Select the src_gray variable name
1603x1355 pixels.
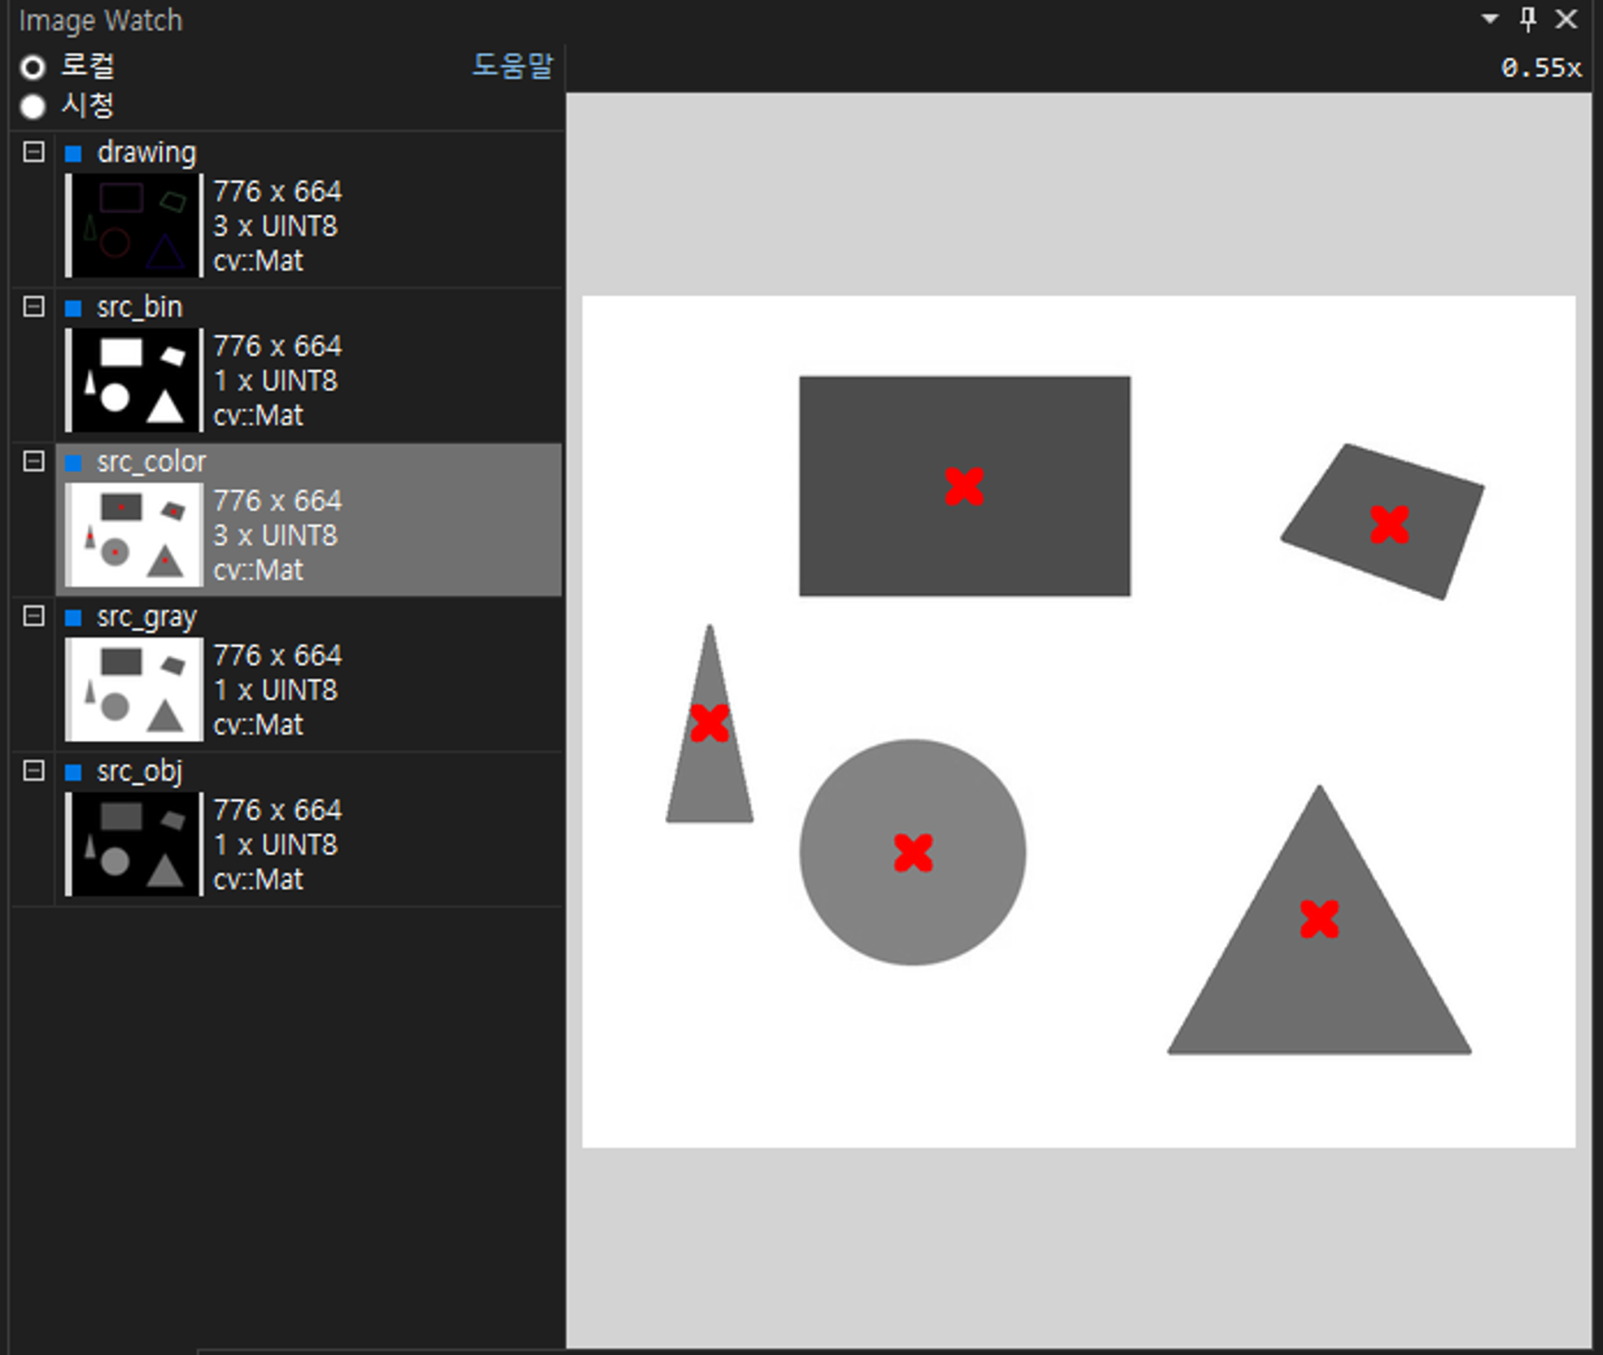pos(146,617)
